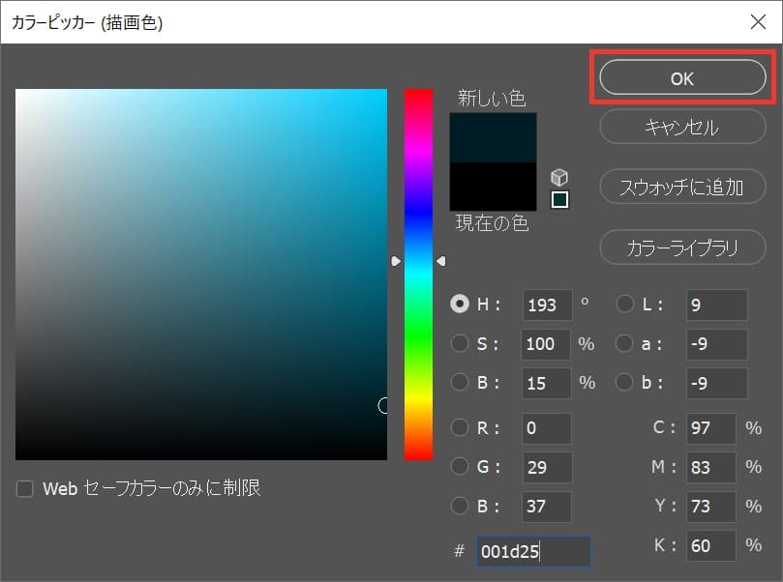Select the L (lightness) radio button

click(624, 304)
